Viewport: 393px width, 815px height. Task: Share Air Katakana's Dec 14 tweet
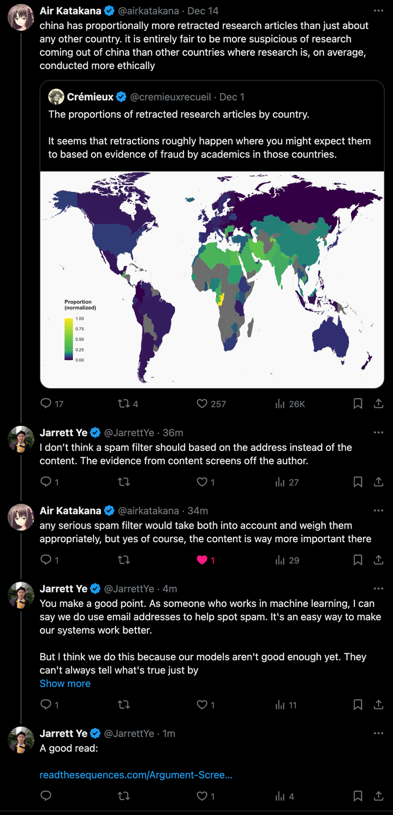(x=378, y=403)
